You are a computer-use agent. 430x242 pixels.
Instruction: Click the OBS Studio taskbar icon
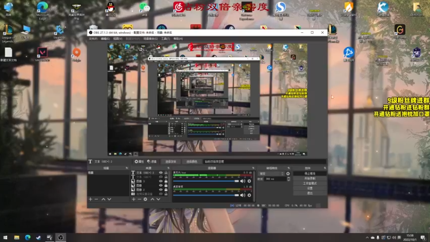point(61,237)
